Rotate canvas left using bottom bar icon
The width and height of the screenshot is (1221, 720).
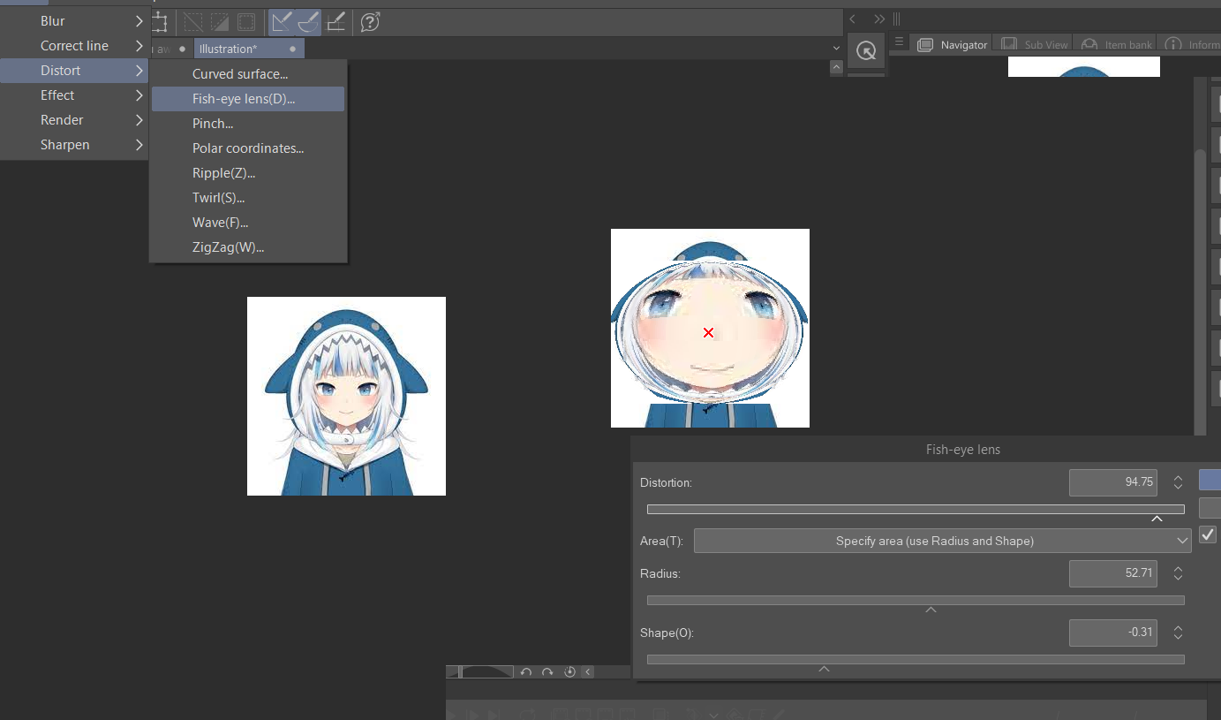526,672
